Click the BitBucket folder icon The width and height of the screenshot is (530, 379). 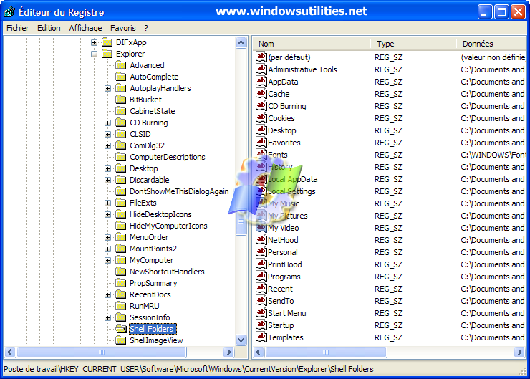pyautogui.click(x=120, y=100)
